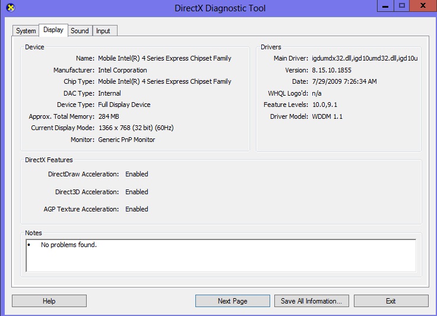Click 'Full Display Device' value

[124, 105]
